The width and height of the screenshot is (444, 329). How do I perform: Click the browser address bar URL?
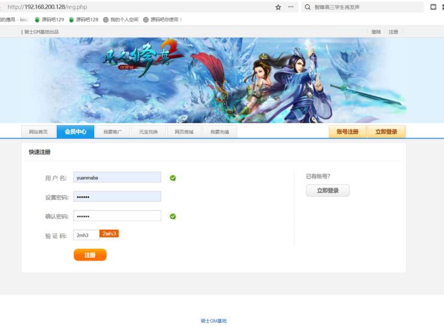[x=47, y=7]
